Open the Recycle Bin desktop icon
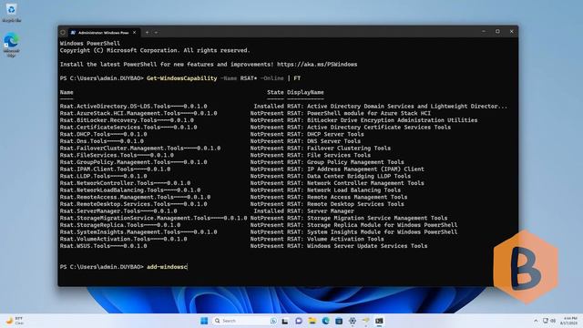 click(x=11, y=12)
